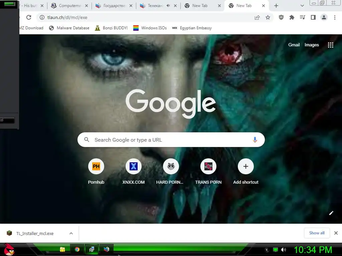Open file explorer folder in taskbar
Screen dimensions: 342x256
coord(62,249)
